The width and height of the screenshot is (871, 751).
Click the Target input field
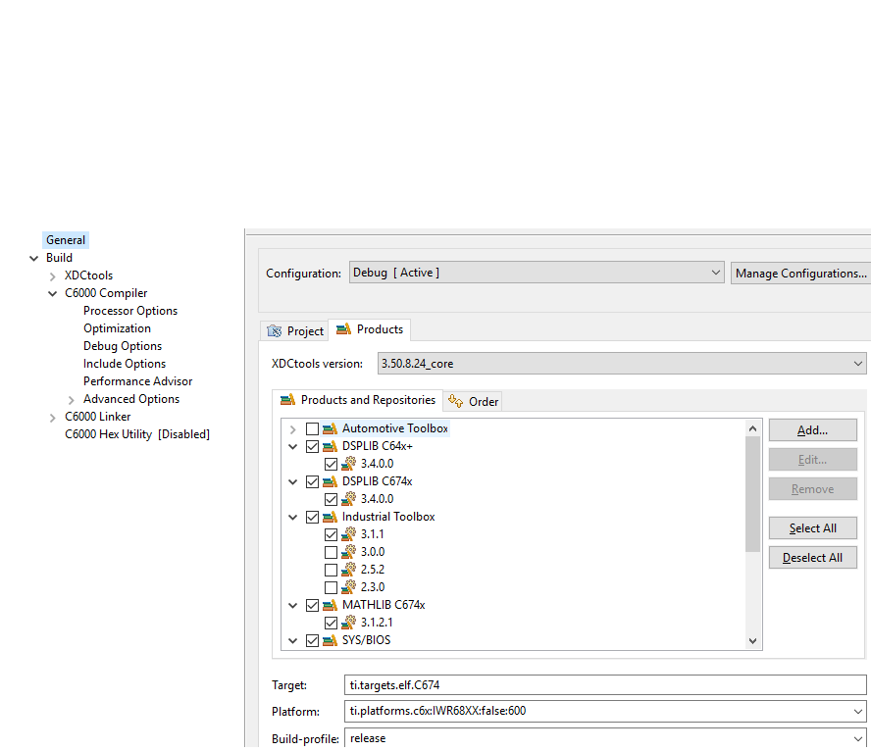point(605,685)
